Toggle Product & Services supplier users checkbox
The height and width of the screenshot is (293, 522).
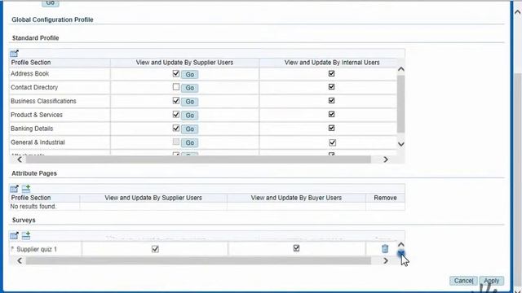click(x=176, y=115)
